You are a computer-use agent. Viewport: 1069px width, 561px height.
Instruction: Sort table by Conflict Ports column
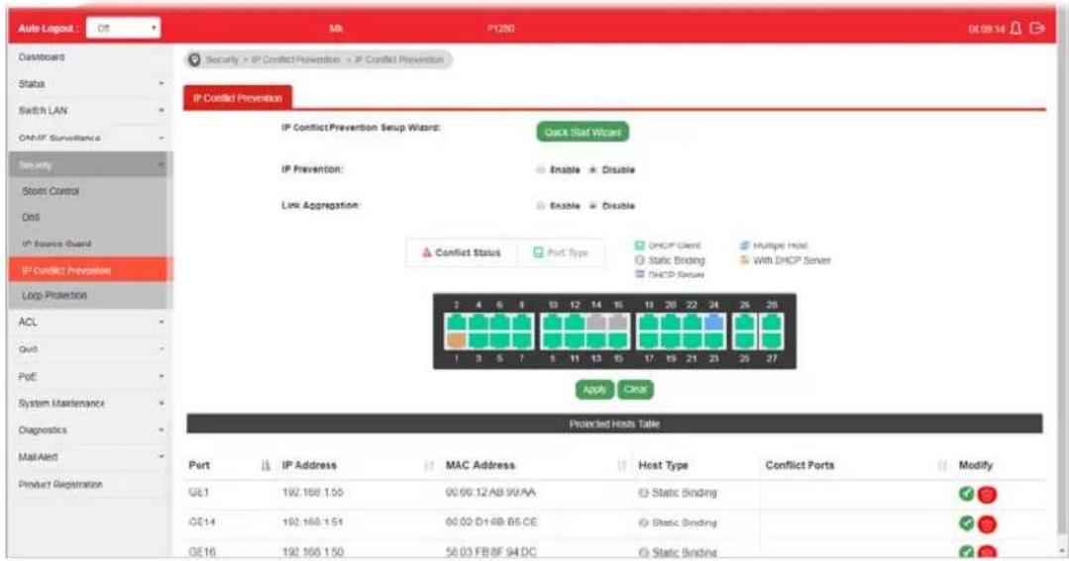click(x=942, y=466)
